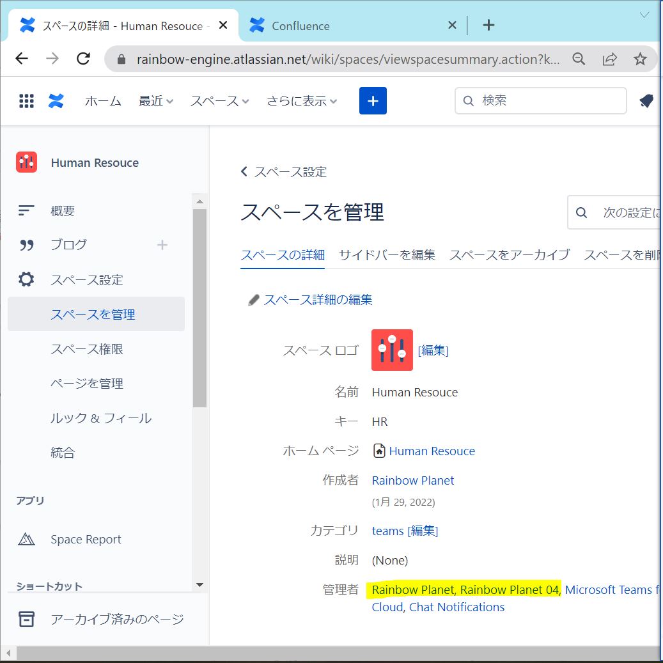This screenshot has width=663, height=663.
Task: Open the app switcher grid icon
Action: point(26,101)
